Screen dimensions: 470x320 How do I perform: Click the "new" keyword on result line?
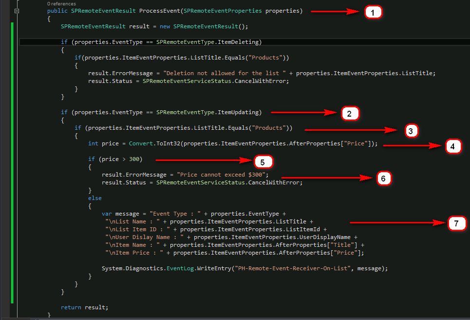pyautogui.click(x=165, y=26)
